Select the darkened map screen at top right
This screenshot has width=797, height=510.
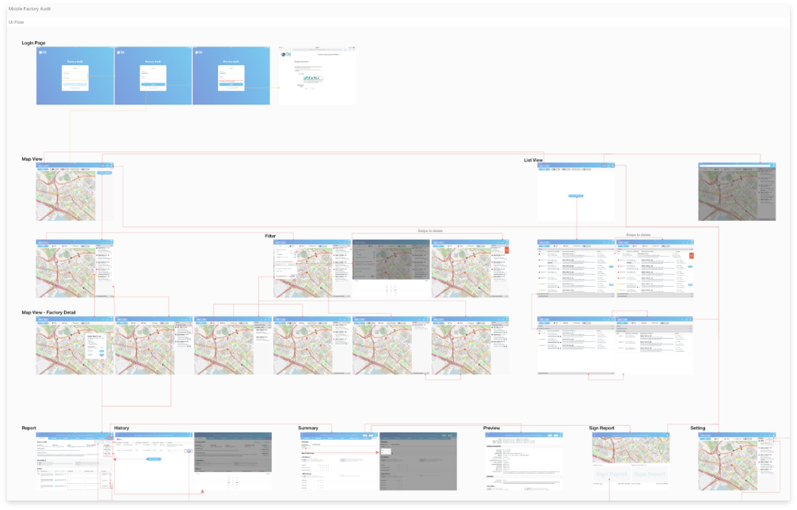(x=737, y=192)
